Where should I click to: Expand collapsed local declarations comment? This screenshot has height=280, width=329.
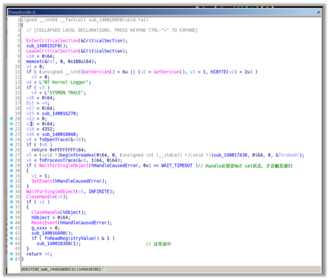(112, 30)
